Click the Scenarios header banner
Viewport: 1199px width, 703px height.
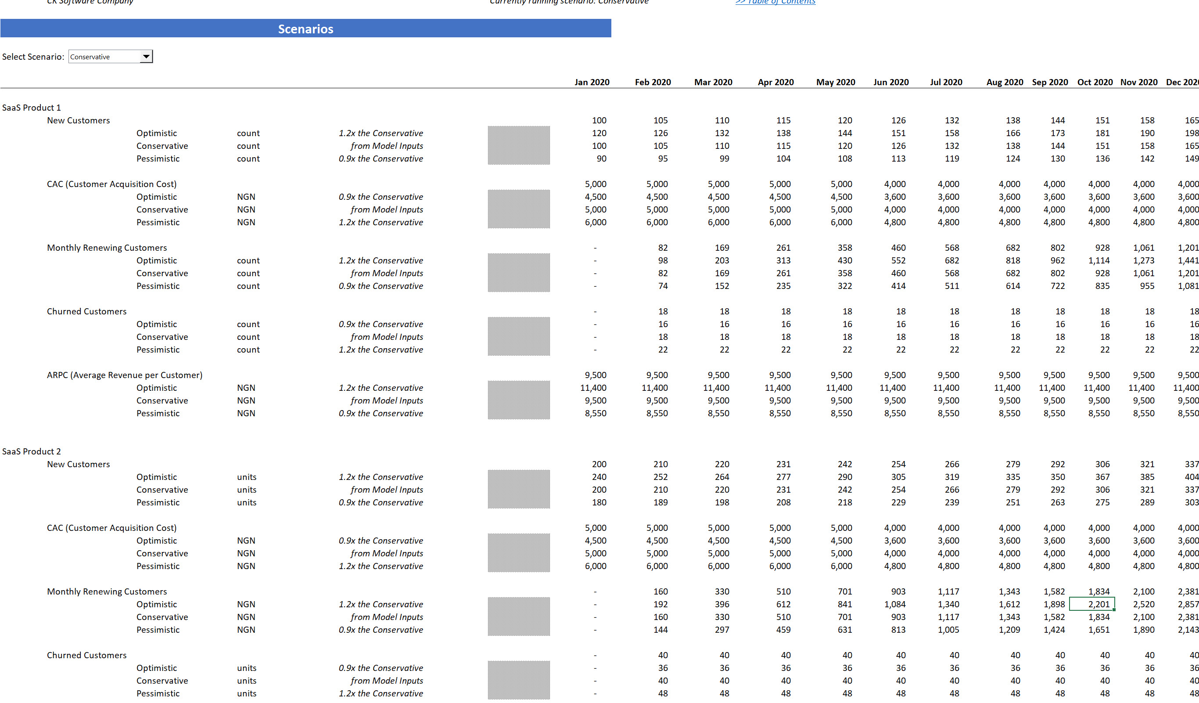(x=305, y=29)
